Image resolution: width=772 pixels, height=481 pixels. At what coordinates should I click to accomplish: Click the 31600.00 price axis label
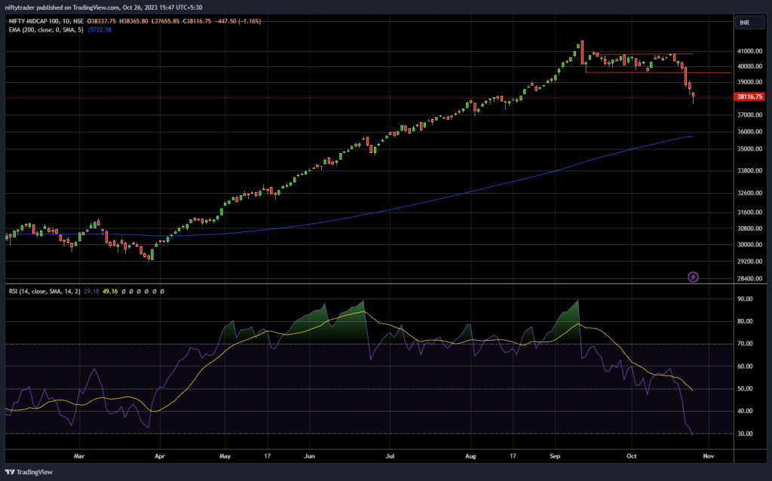[750, 212]
